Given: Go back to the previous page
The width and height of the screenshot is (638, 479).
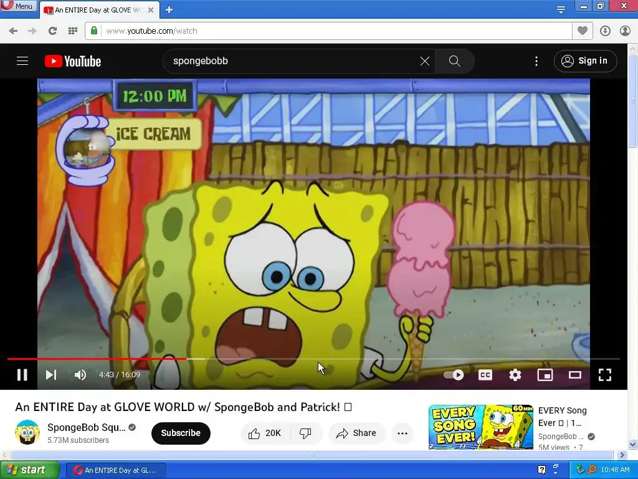Looking at the screenshot, I should 13,31.
